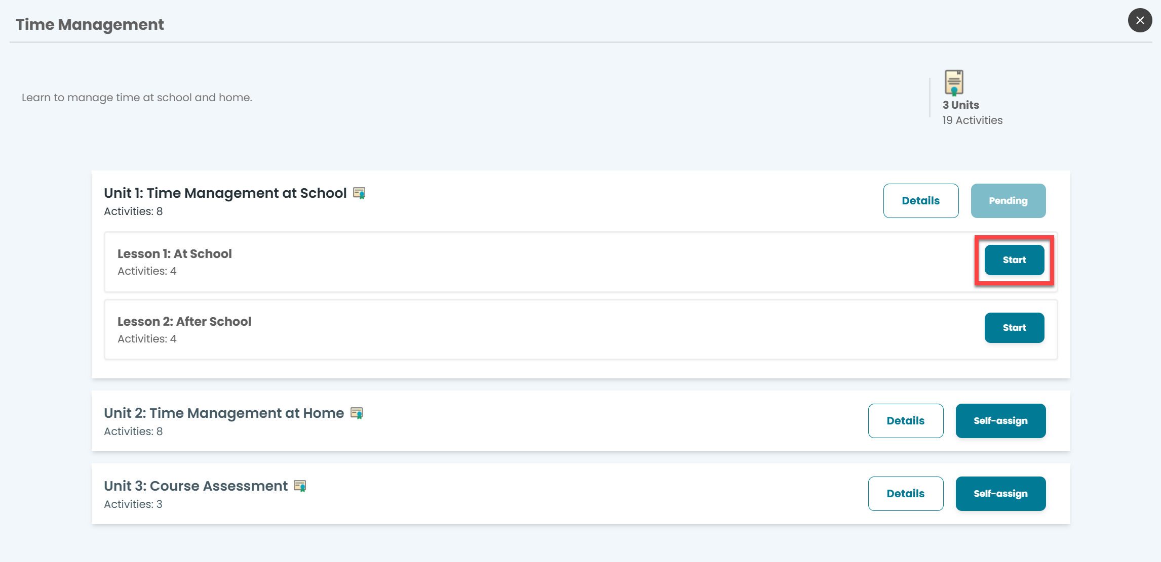Self-assign Unit 2: Time Management at Home
Viewport: 1161px width, 562px height.
click(x=1000, y=421)
